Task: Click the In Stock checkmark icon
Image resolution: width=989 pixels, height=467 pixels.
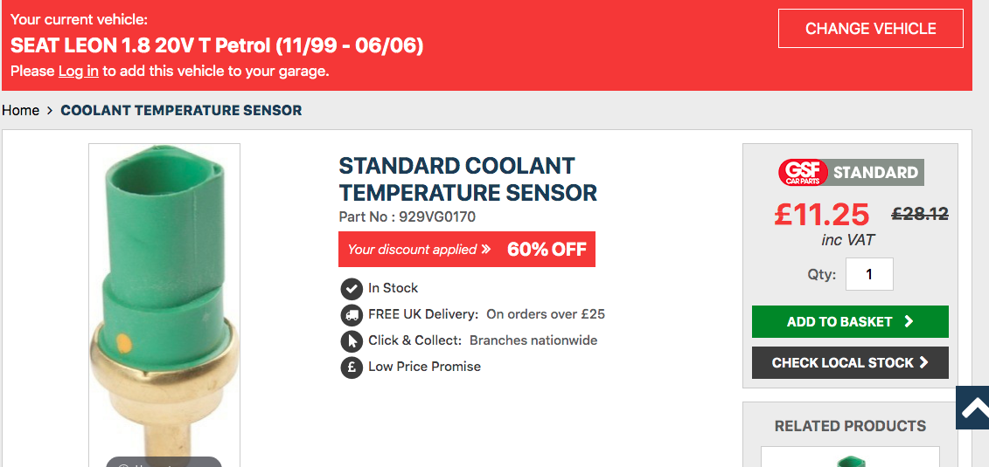Action: click(351, 288)
